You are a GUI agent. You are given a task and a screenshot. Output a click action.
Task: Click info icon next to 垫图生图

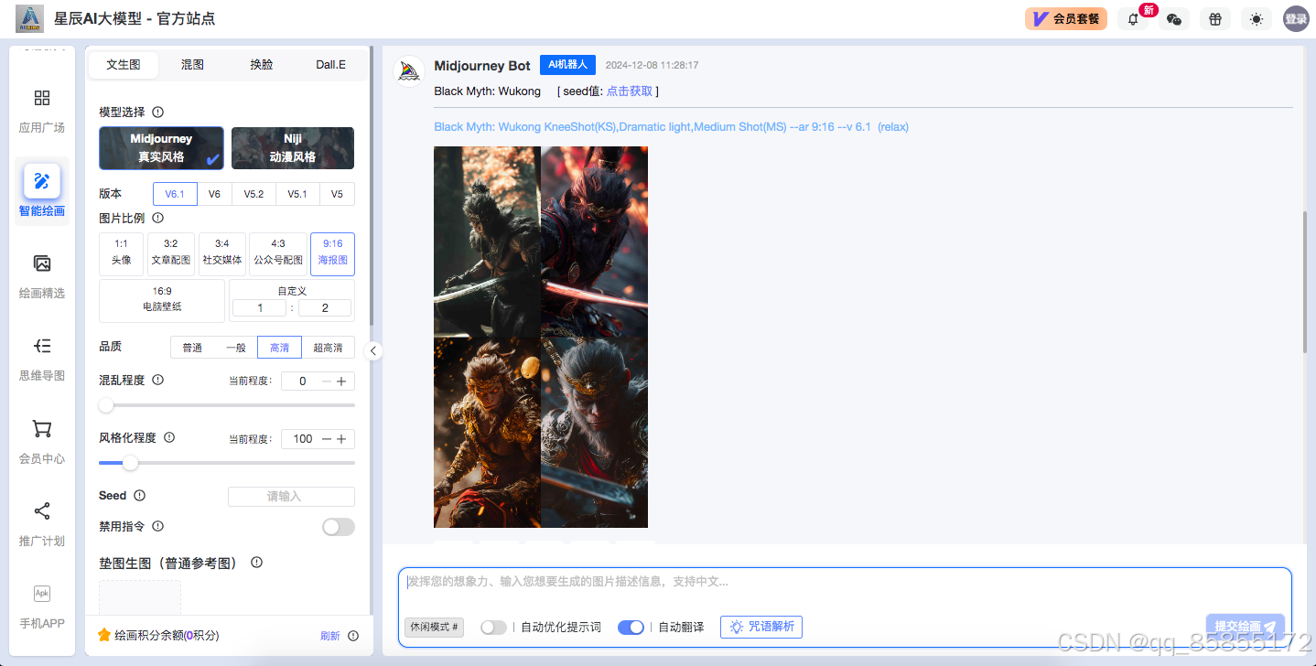pyautogui.click(x=256, y=563)
